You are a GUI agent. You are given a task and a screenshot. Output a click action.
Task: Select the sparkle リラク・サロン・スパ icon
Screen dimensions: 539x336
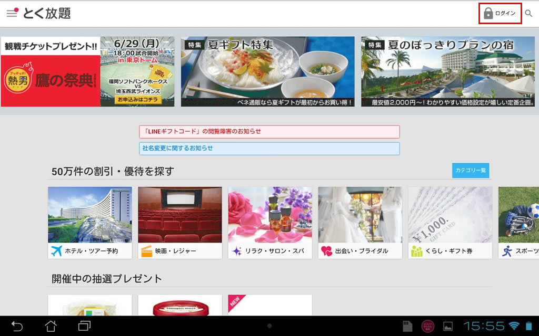point(237,251)
